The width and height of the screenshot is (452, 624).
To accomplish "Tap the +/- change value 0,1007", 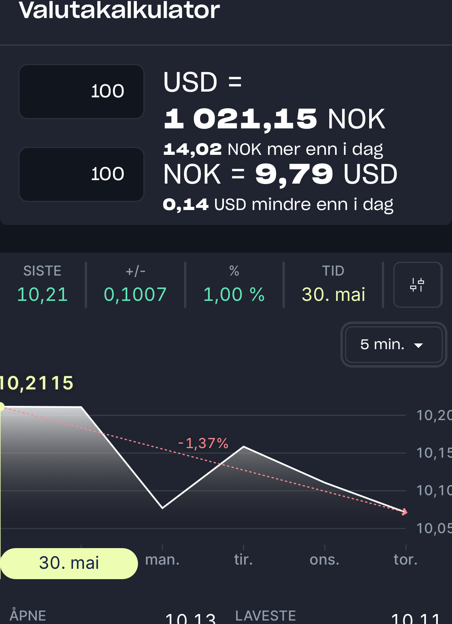I will (135, 294).
